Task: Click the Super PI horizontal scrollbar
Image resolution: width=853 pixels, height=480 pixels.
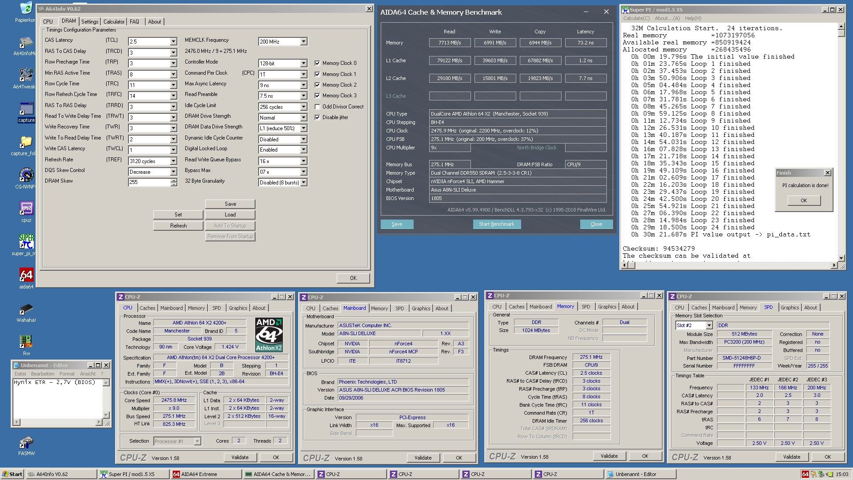Action: (730, 265)
